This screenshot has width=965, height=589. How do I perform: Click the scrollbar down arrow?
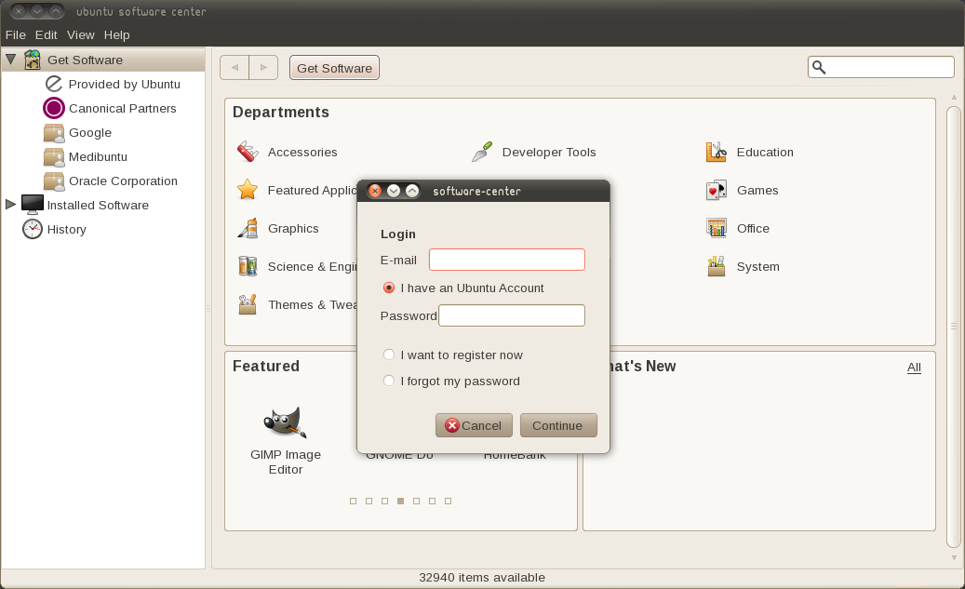(x=955, y=557)
